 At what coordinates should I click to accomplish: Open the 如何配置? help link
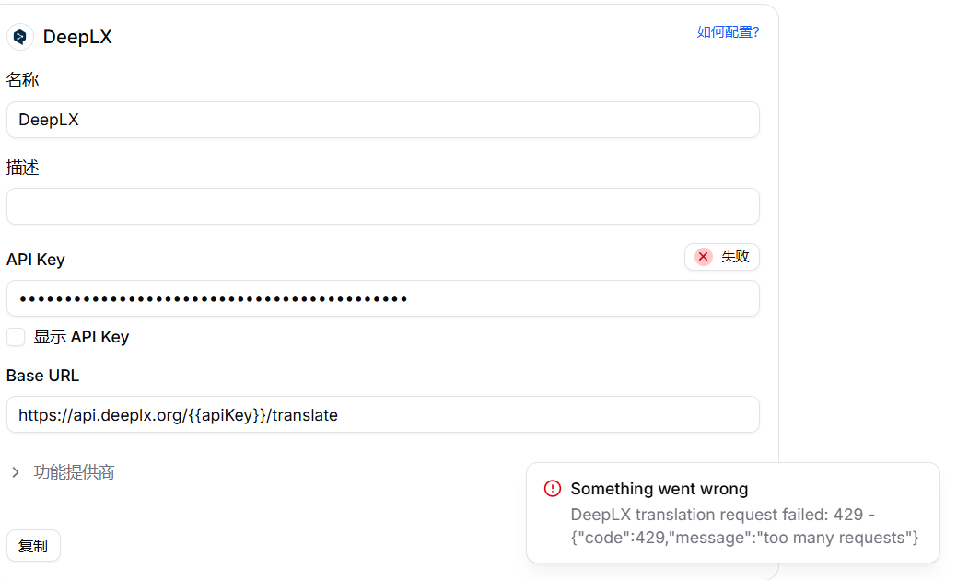[x=728, y=32]
